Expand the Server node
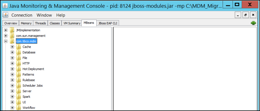 (12, 91)
